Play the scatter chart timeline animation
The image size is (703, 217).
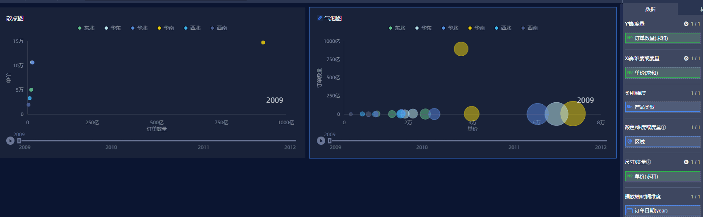tap(10, 141)
